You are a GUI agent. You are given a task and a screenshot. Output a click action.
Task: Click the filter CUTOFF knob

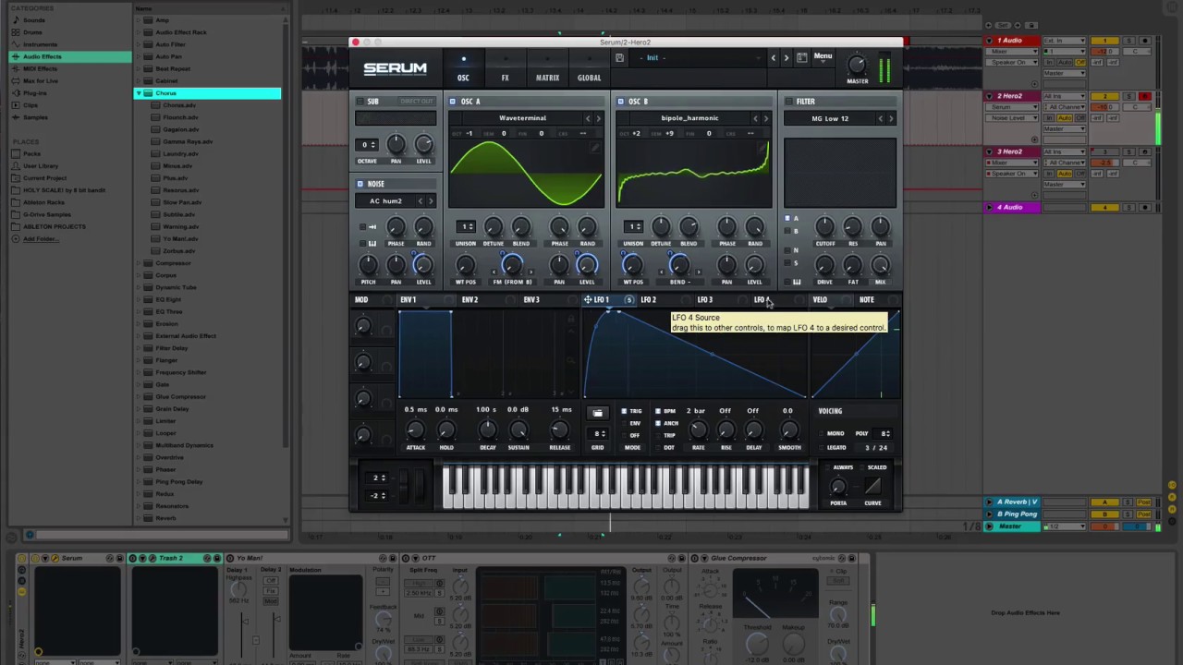pyautogui.click(x=824, y=227)
